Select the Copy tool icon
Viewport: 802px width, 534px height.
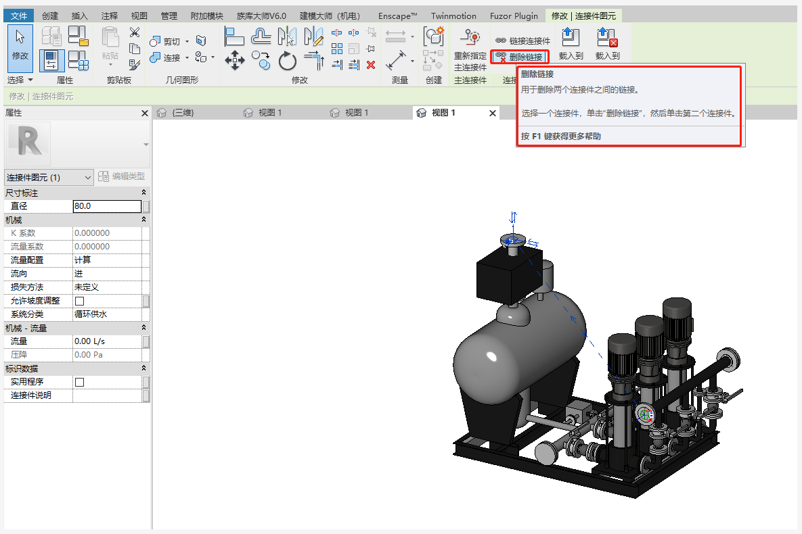coord(261,60)
